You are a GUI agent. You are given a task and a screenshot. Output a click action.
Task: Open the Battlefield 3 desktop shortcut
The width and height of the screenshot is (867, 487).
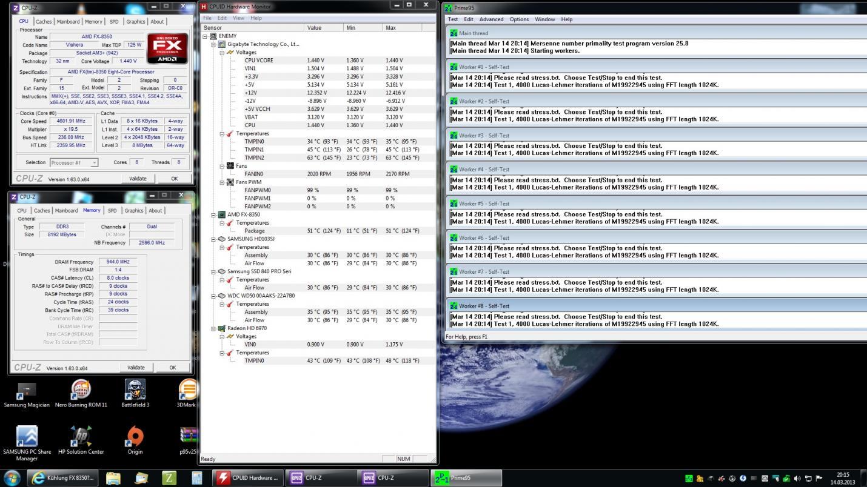click(135, 394)
